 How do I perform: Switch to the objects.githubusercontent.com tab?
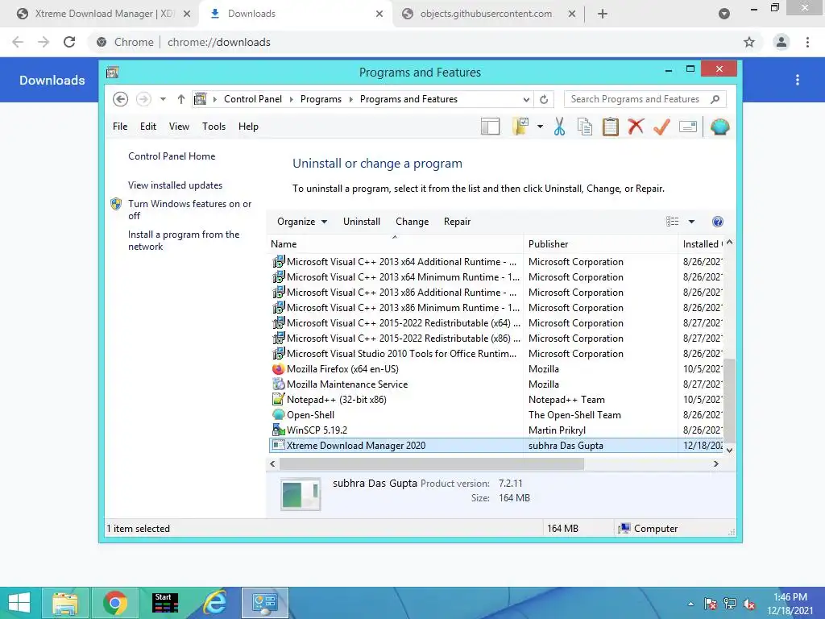(486, 14)
